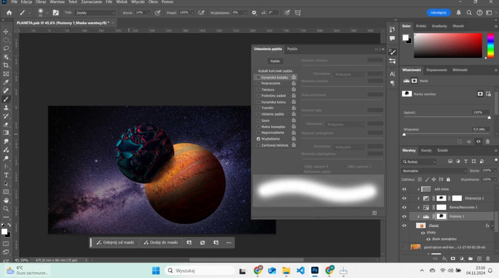The width and height of the screenshot is (499, 278).
Task: Select the Elliptical Marquee tool
Action: coord(6,40)
